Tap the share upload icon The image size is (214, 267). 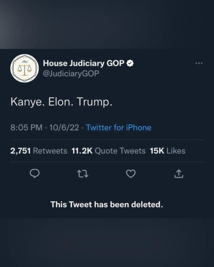click(179, 174)
